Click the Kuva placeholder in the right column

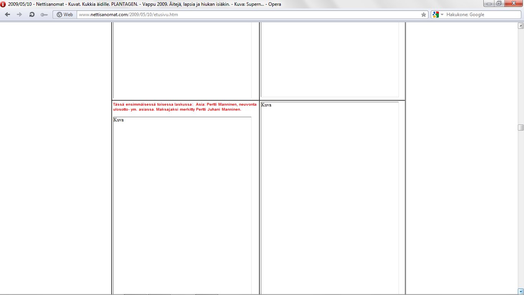click(x=330, y=196)
